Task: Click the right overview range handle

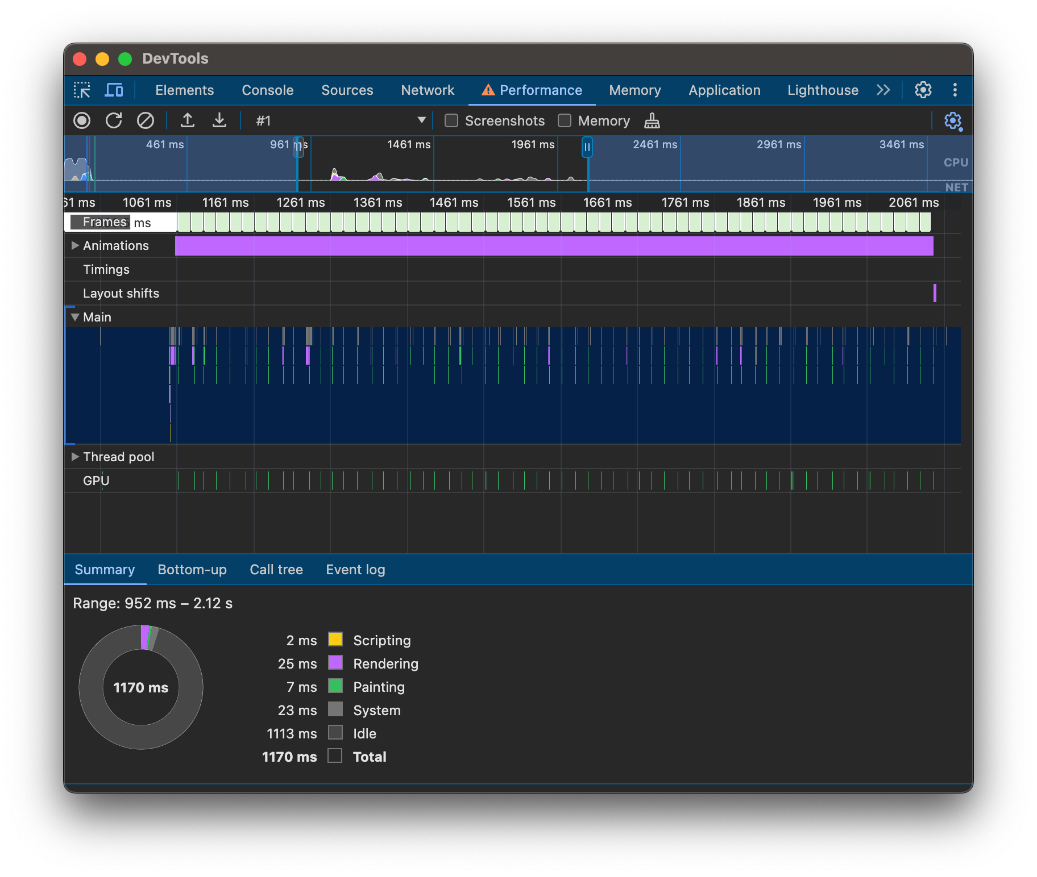Action: click(x=587, y=148)
